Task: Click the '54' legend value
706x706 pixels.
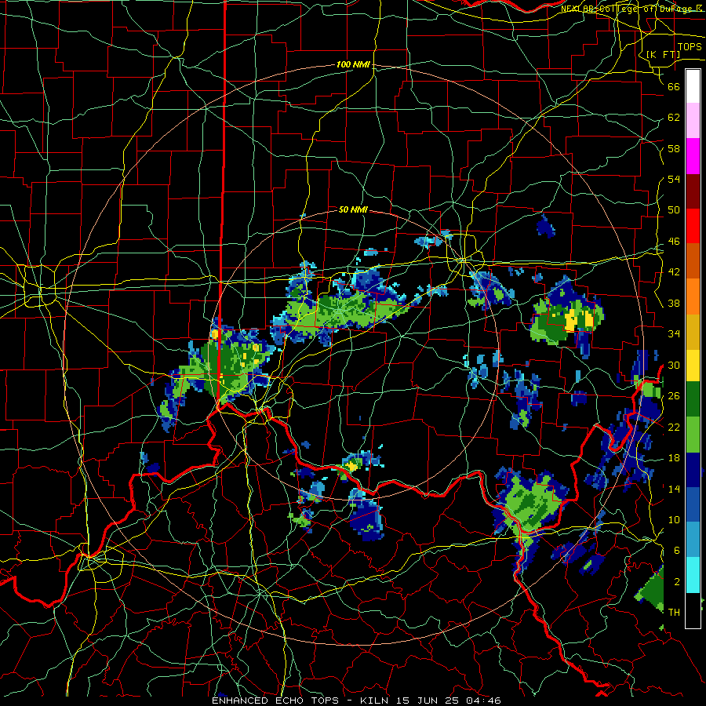Action: tap(674, 179)
